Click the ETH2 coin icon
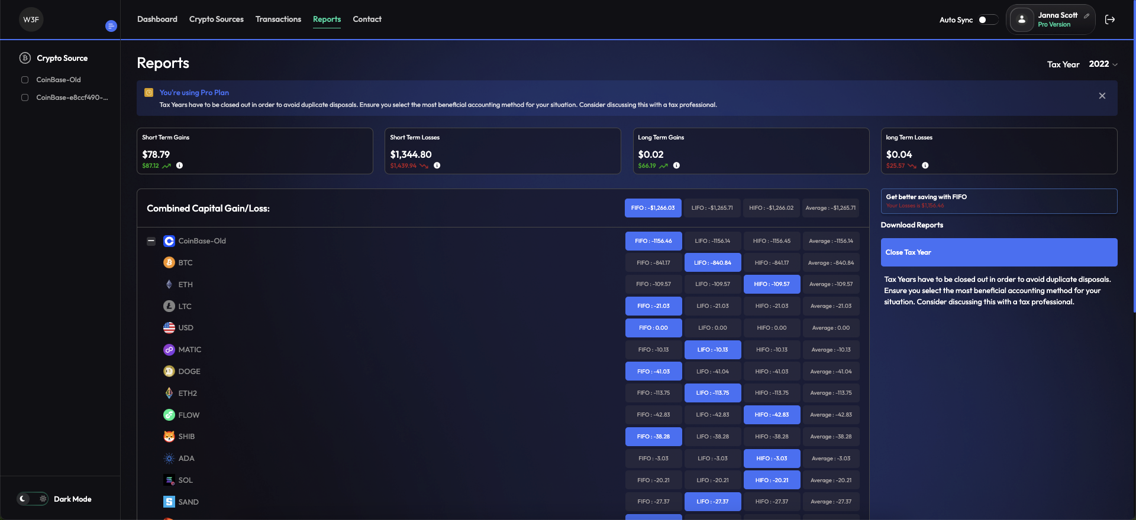 (x=169, y=393)
